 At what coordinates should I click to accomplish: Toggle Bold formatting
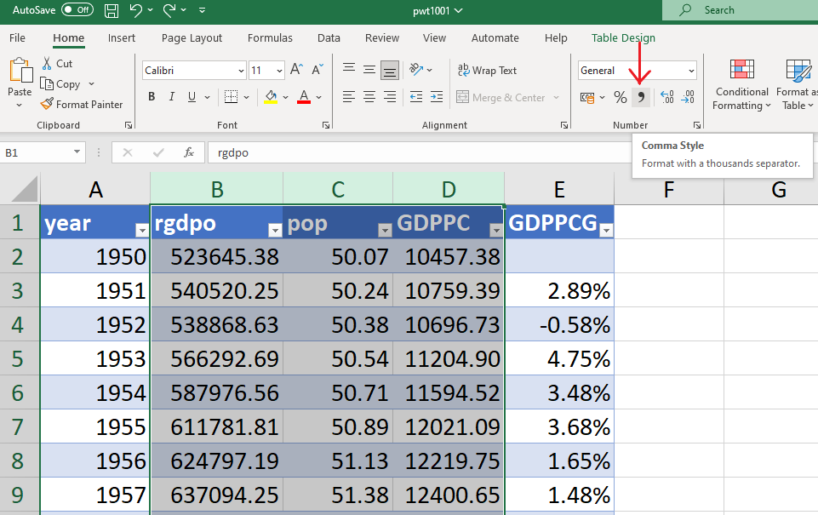click(152, 97)
